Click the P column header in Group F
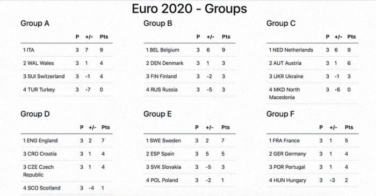Image resolution: width=376 pixels, height=196 pixels. [321, 127]
